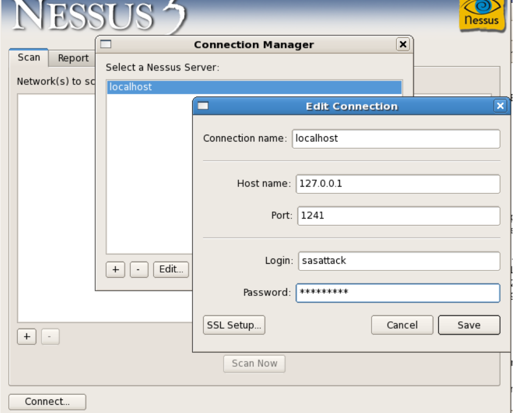Open the Edit Connection window menu icon
The image size is (513, 413).
[x=203, y=106]
